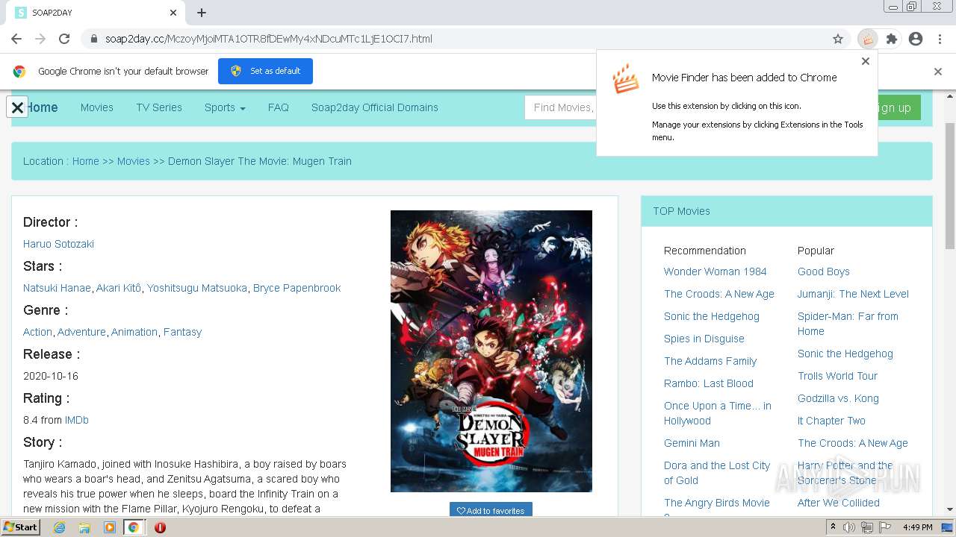Open Spies in Disguise link

[x=704, y=339]
